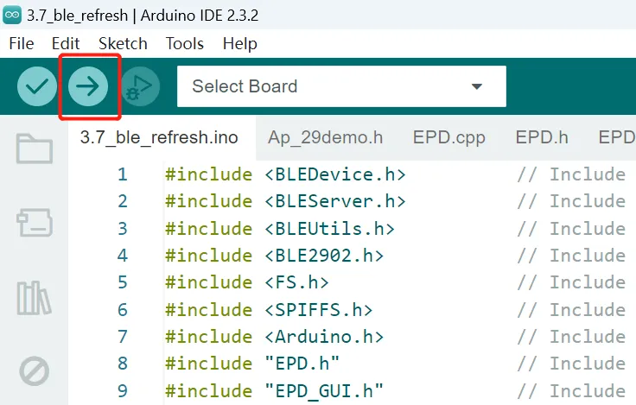Open the Tools menu

(x=185, y=43)
